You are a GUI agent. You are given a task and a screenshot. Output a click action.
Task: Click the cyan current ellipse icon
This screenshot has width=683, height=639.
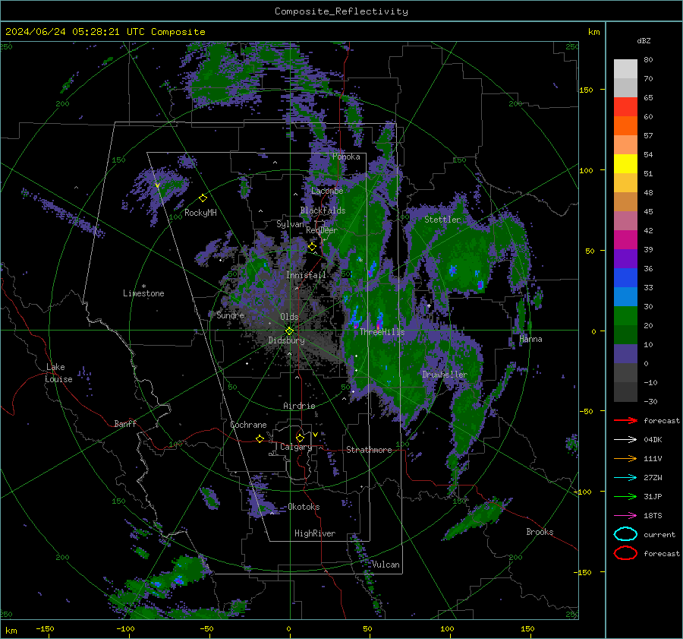(x=625, y=534)
